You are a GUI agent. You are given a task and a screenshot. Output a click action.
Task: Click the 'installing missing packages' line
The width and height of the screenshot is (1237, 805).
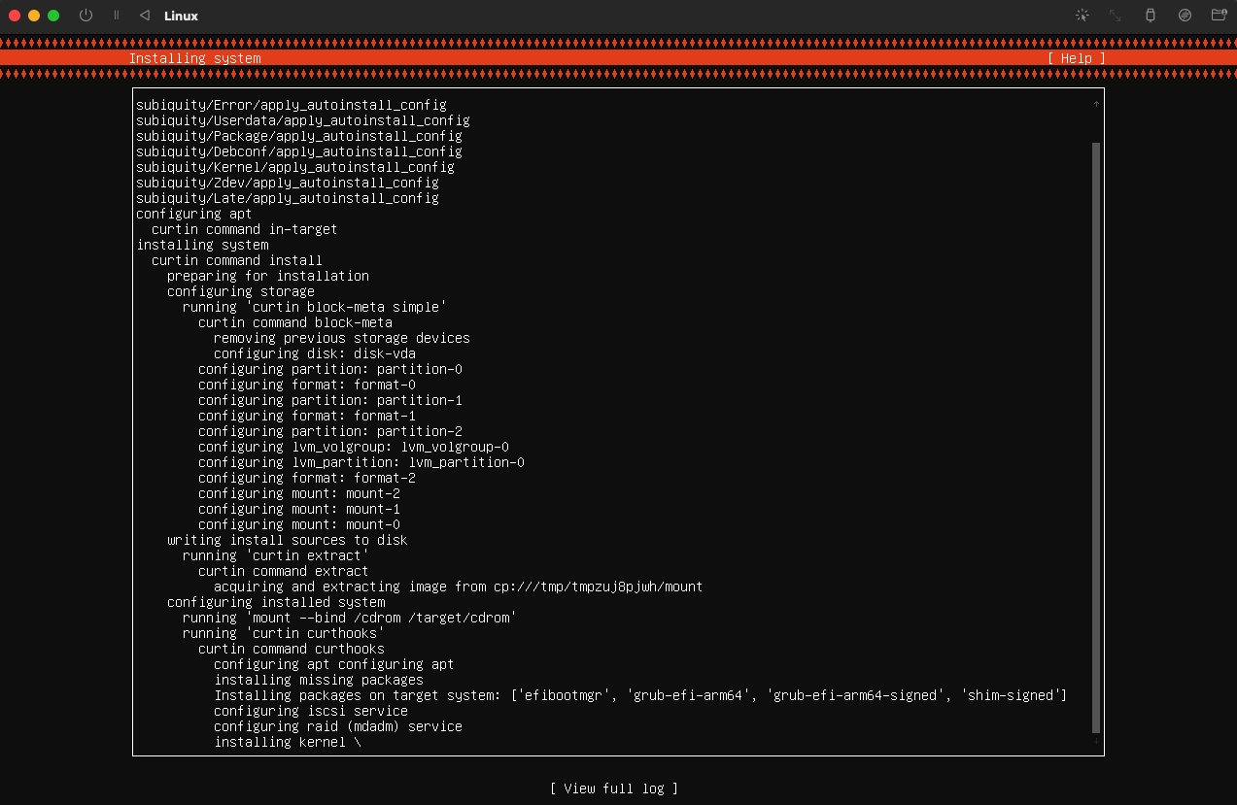(319, 680)
